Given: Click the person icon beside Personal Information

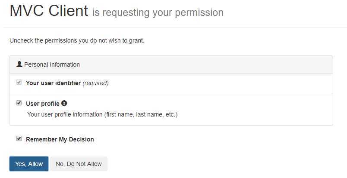Looking at the screenshot, I should coord(19,64).
